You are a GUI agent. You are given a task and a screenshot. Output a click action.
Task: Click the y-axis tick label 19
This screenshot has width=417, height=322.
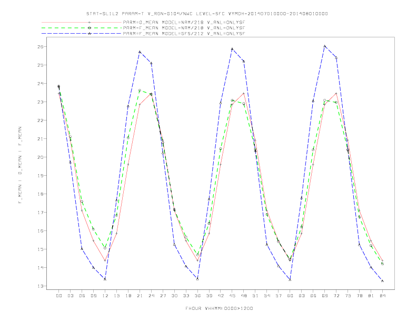(x=41, y=176)
